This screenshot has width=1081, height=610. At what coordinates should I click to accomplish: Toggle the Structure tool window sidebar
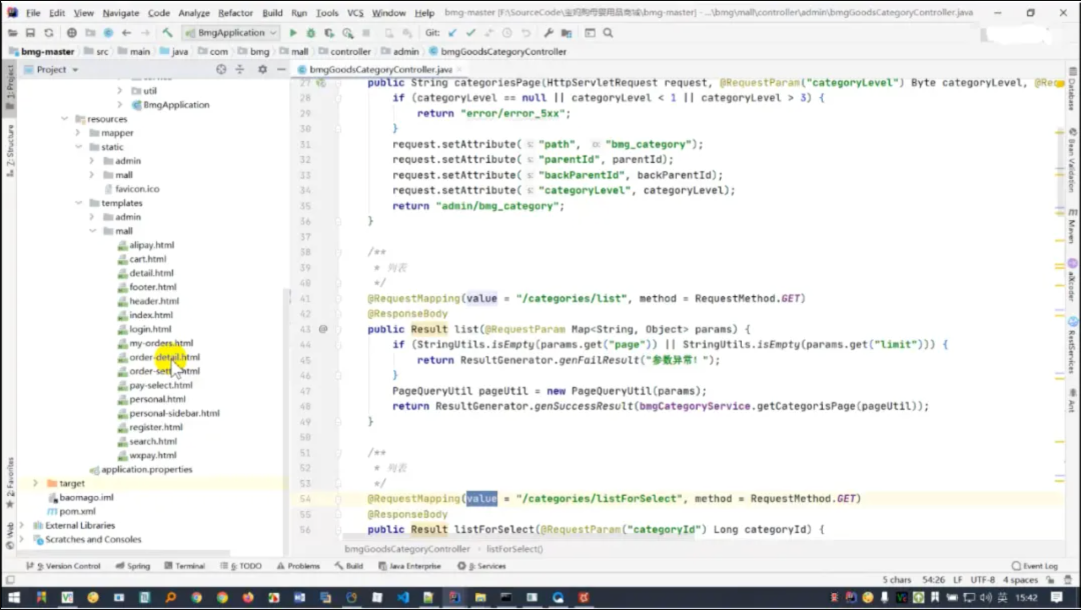[10, 150]
